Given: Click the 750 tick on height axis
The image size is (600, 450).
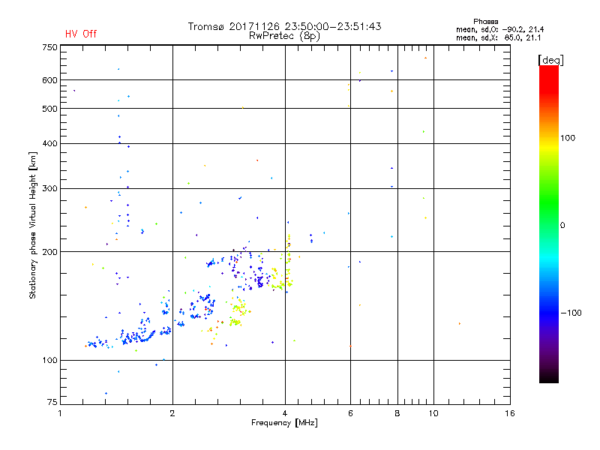Looking at the screenshot, I should tap(49, 47).
